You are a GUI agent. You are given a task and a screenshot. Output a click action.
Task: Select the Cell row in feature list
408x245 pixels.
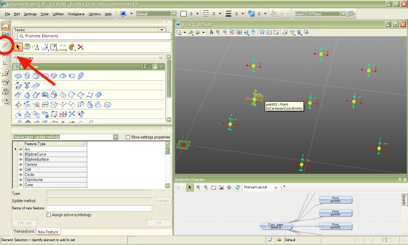(x=55, y=170)
